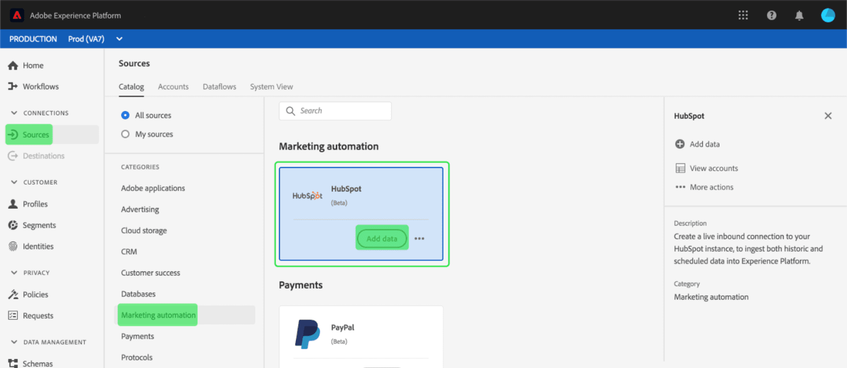Image resolution: width=847 pixels, height=368 pixels.
Task: Click the Schemas icon
Action: pyautogui.click(x=13, y=363)
